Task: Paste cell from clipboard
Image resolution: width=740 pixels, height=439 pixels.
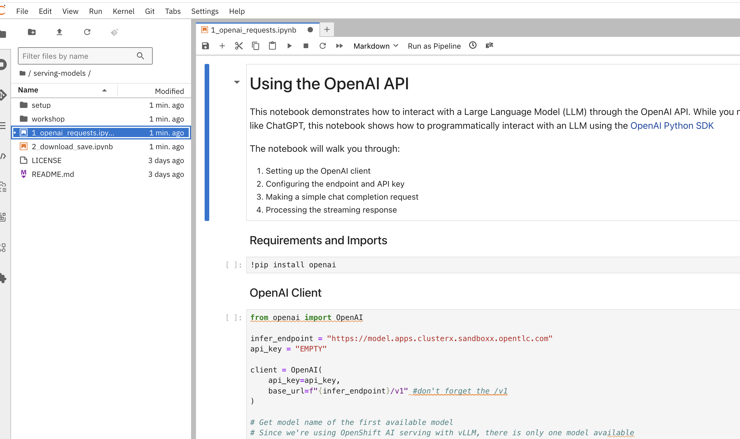Action: click(x=272, y=46)
